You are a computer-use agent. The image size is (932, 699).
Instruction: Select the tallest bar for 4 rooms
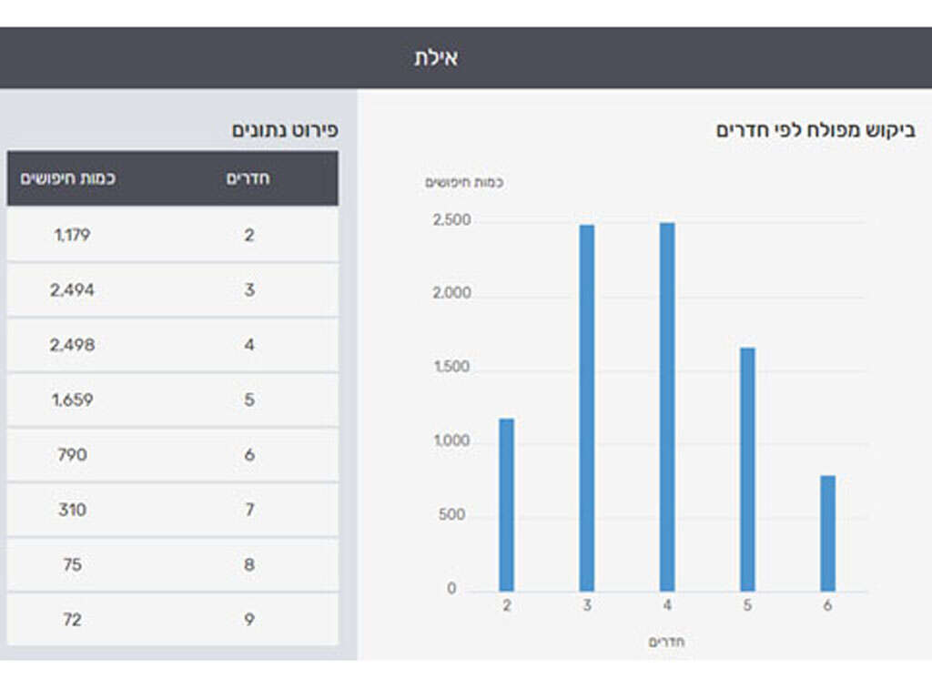coord(667,407)
